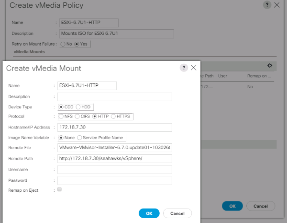This screenshot has width=287, height=223.
Task: Choose NFS protocol
Action: pos(61,117)
